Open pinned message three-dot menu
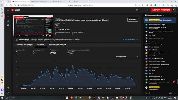This screenshot has width=178, height=100. 174,20
